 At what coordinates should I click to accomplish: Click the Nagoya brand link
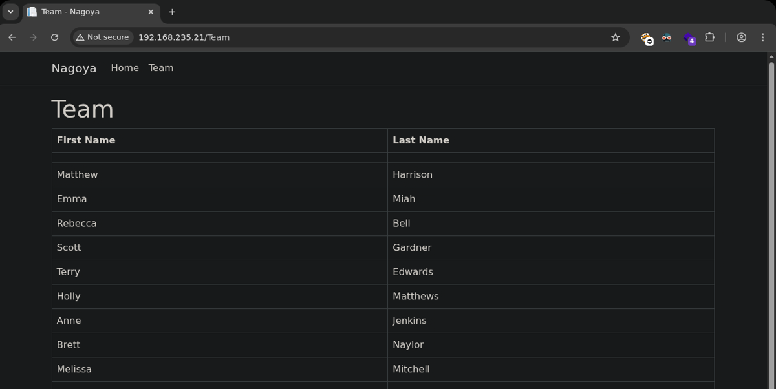[x=74, y=68]
